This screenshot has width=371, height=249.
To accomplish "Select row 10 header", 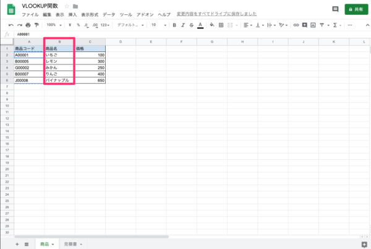I will [7, 106].
